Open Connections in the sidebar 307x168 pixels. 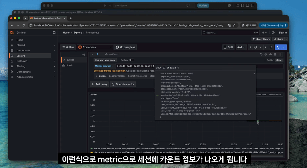coord(23,72)
